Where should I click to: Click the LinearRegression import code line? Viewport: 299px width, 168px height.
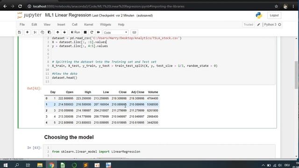96,152
